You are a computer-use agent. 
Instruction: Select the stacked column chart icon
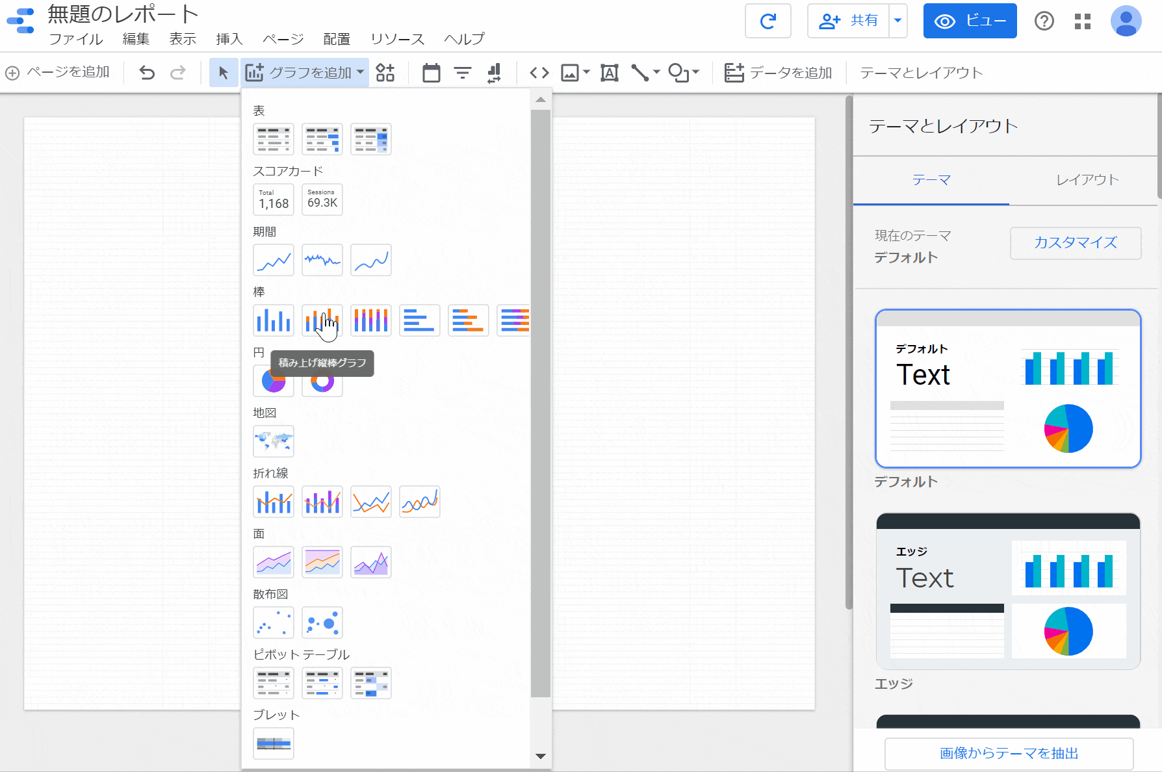(322, 320)
